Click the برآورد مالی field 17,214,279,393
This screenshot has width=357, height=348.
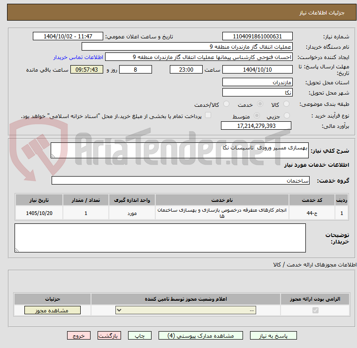[256, 126]
